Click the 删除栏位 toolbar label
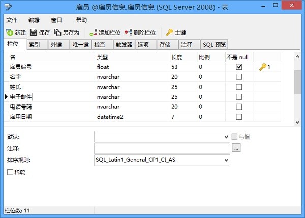The height and width of the screenshot is (218, 305). click(144, 32)
